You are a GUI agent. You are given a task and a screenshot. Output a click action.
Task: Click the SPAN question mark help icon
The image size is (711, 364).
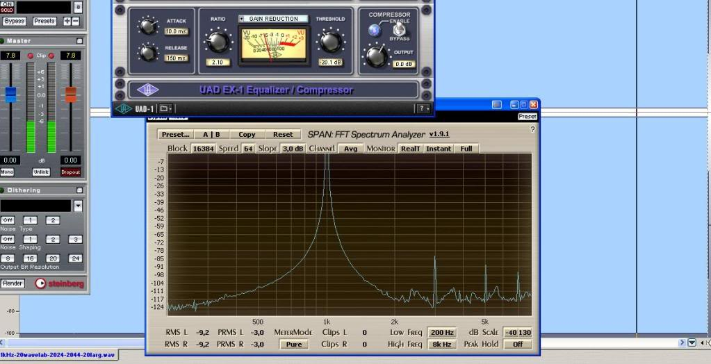pyautogui.click(x=532, y=129)
